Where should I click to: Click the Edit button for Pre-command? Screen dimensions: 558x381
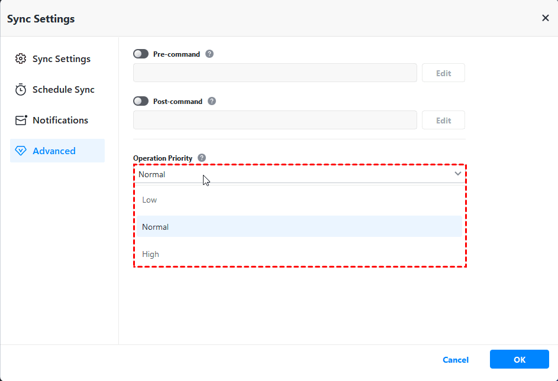pos(443,73)
